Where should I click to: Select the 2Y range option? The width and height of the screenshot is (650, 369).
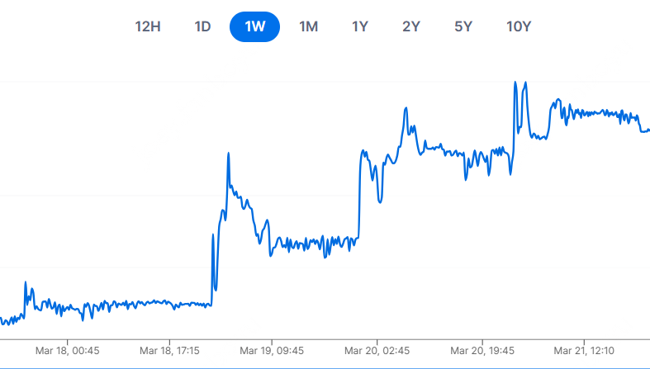click(x=411, y=26)
